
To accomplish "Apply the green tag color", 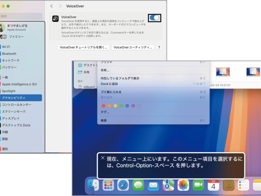I will click(121, 106).
